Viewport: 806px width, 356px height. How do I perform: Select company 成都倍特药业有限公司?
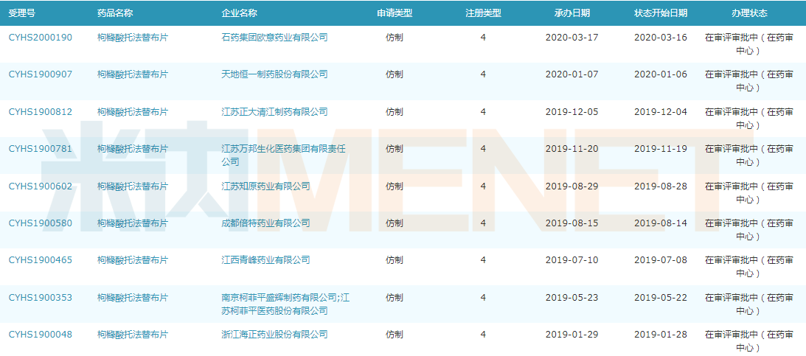265,223
